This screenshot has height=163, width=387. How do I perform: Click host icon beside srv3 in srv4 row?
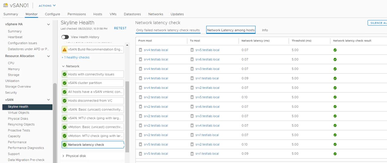click(x=192, y=69)
